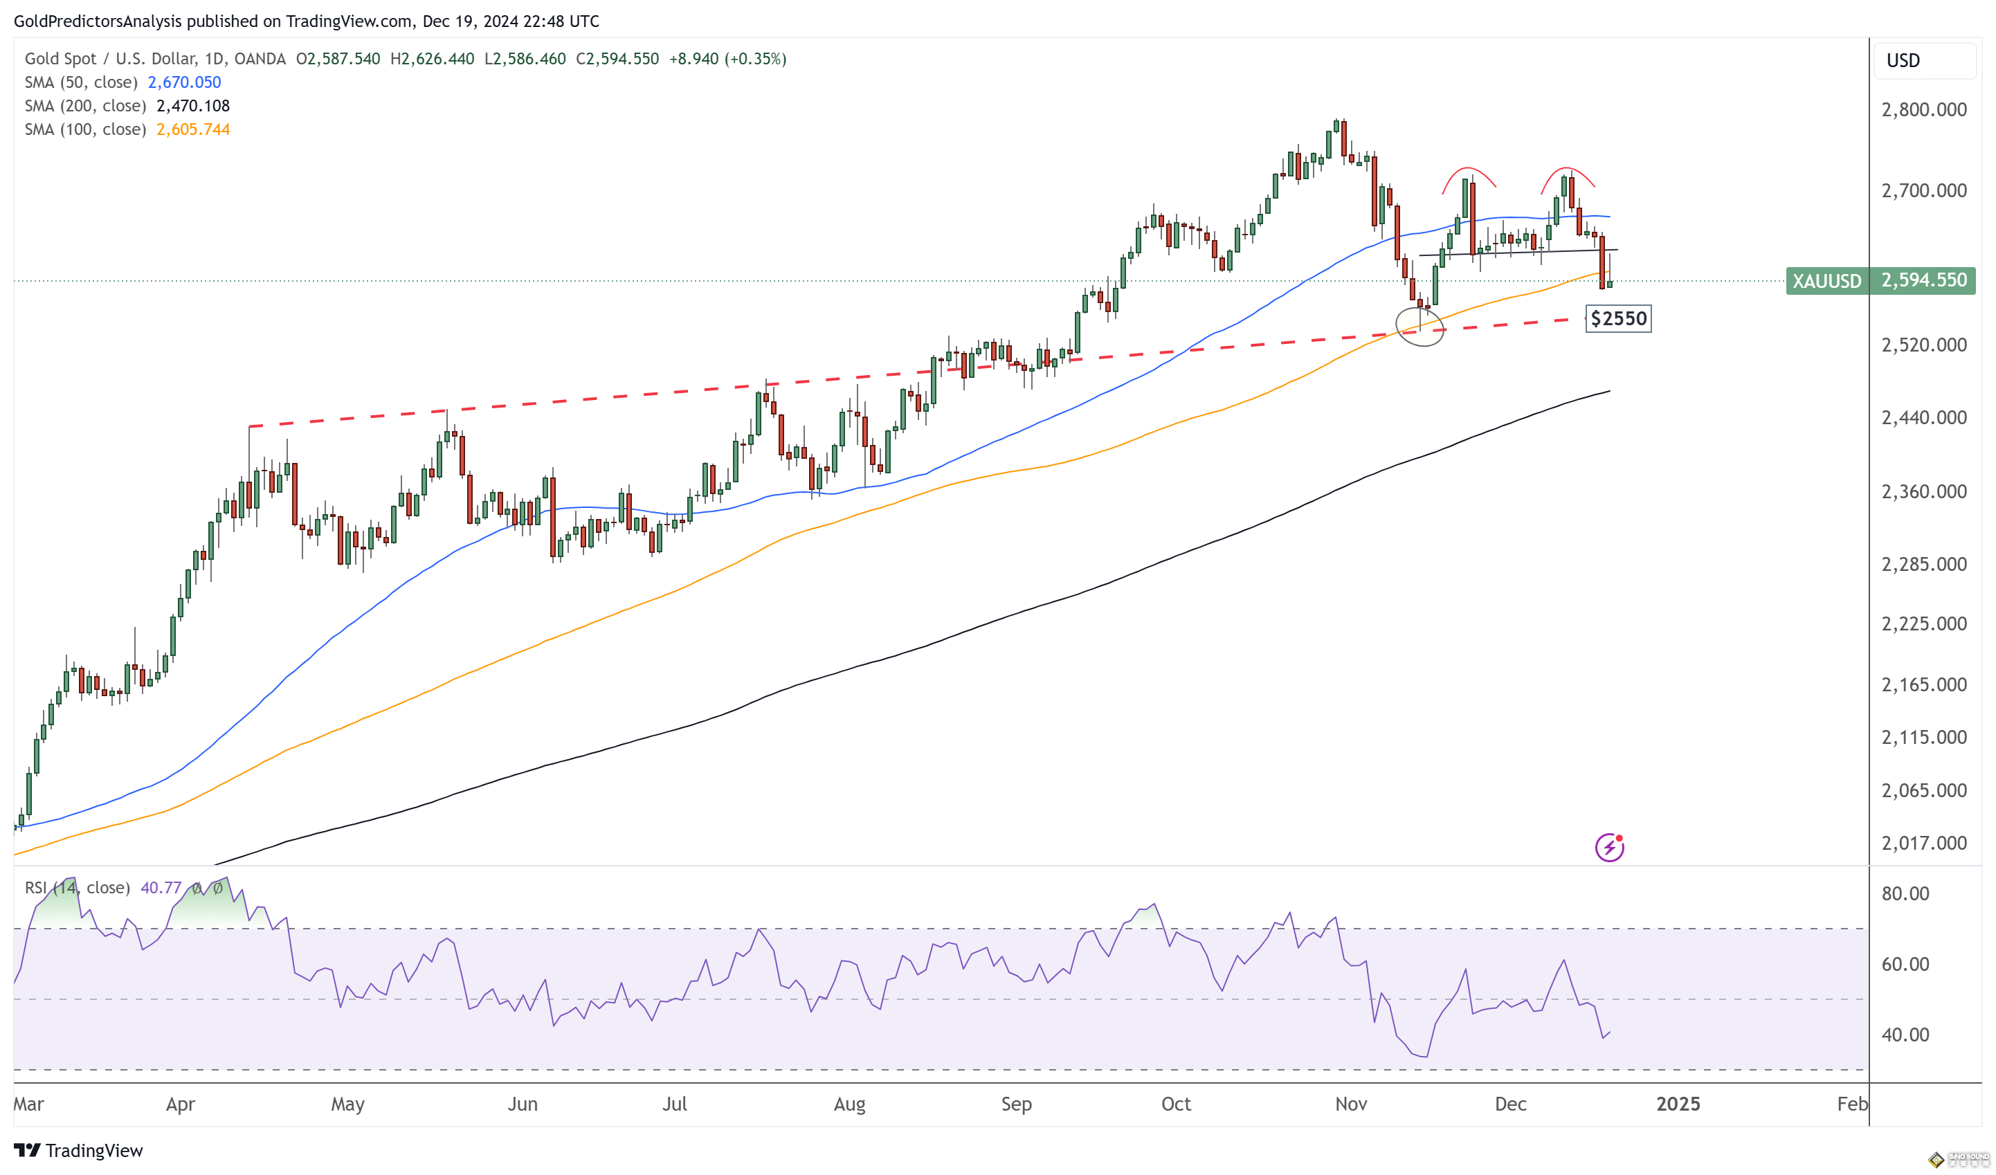Click the TradingView logo at bottom left

[x=78, y=1149]
